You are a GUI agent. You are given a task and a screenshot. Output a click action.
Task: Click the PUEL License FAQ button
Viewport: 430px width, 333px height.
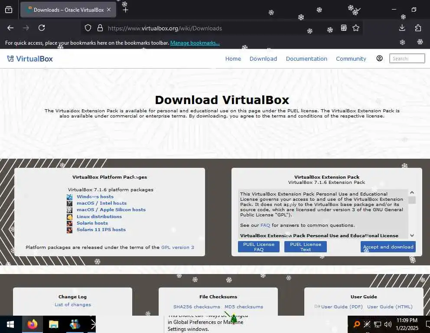(259, 247)
